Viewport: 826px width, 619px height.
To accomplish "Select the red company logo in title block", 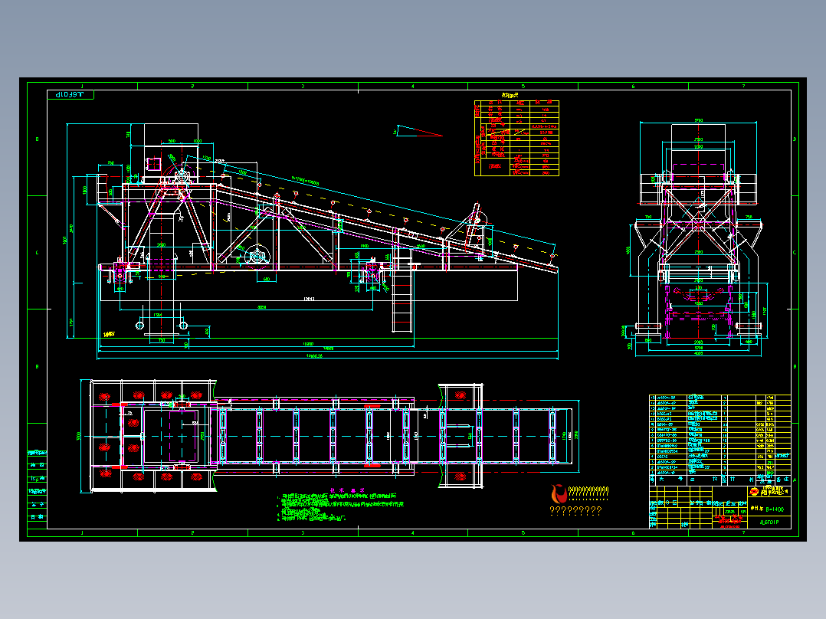I will pos(754,492).
